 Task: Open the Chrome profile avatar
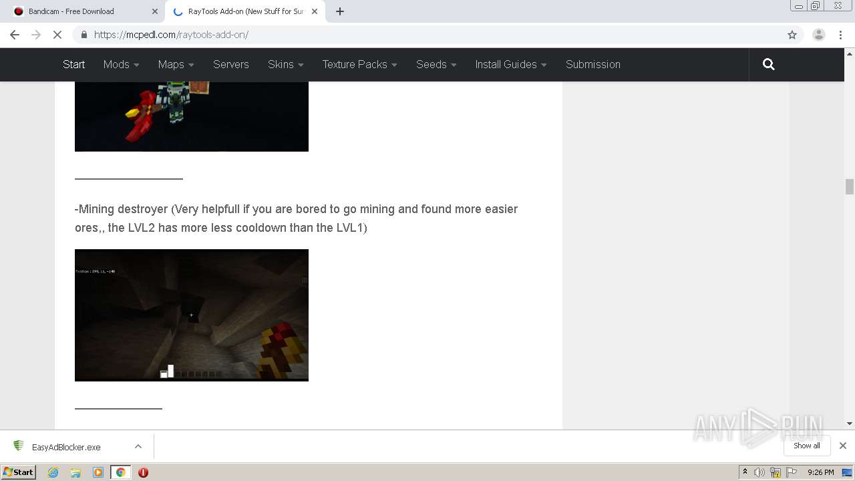tap(819, 35)
